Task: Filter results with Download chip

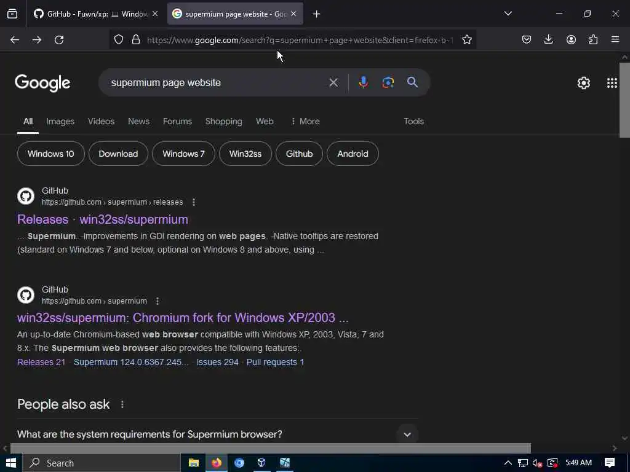Action: (x=118, y=154)
